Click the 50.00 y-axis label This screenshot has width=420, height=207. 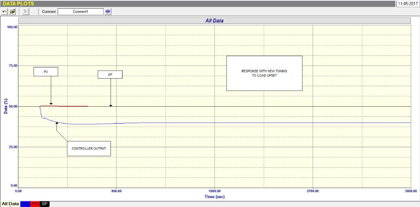click(14, 106)
